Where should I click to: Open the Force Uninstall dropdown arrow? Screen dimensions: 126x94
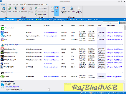[x=23, y=15]
